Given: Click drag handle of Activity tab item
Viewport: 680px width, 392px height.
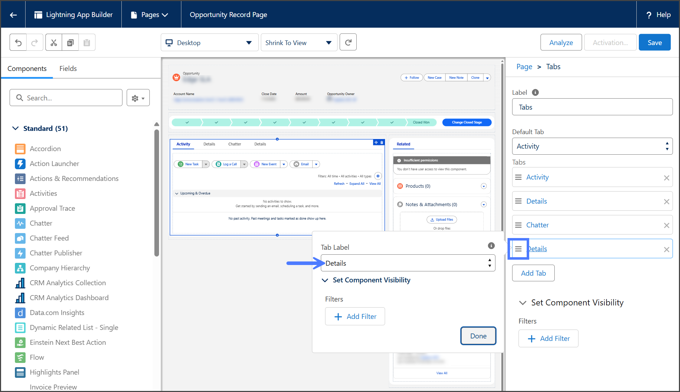Looking at the screenshot, I should point(519,177).
